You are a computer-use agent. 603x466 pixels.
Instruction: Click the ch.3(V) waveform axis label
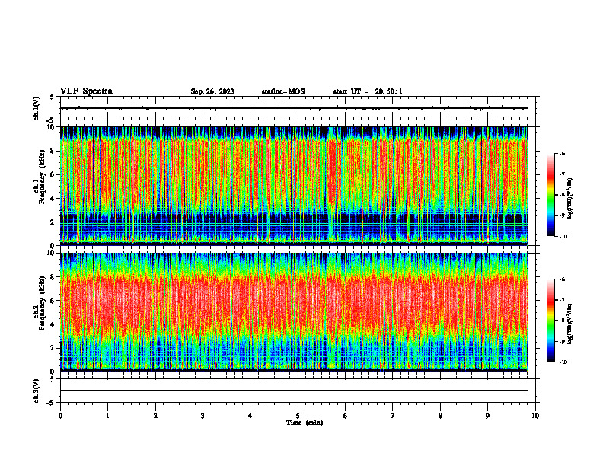[x=37, y=391]
